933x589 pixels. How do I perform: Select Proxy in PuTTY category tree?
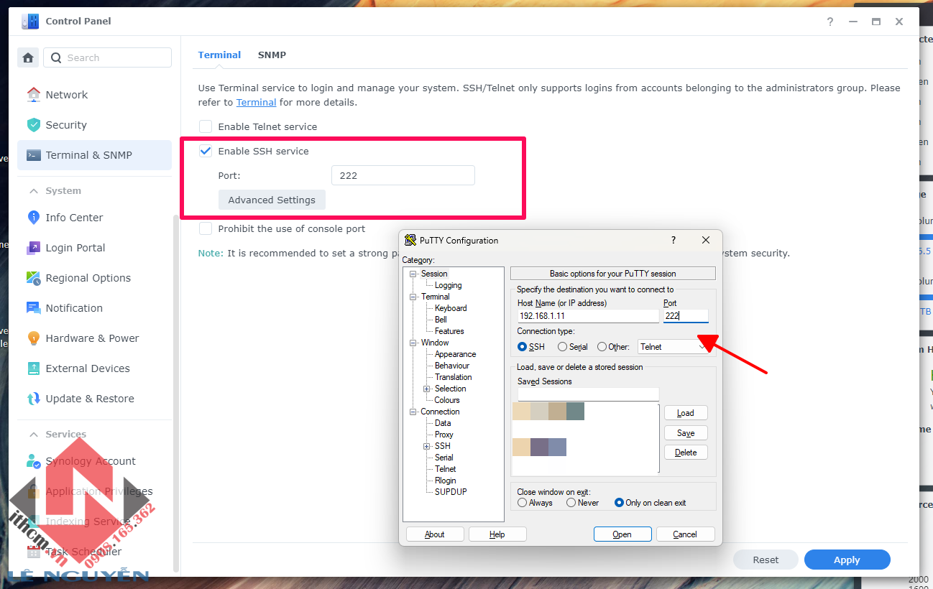pyautogui.click(x=444, y=435)
